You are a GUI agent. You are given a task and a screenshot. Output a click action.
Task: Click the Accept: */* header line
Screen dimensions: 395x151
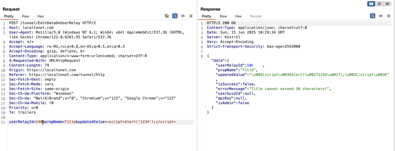coord(21,42)
